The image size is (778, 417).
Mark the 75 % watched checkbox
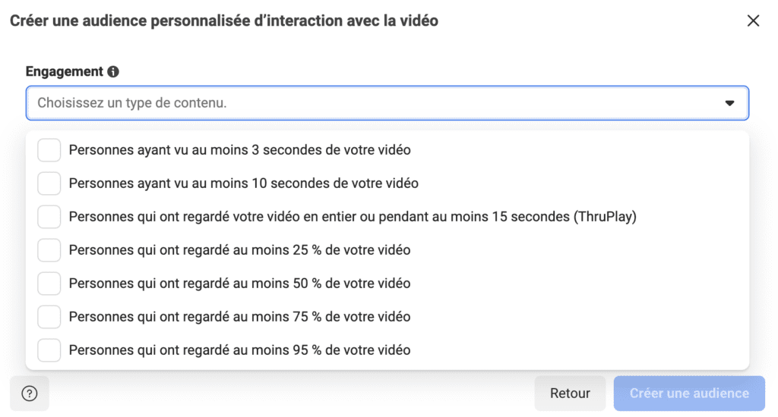49,317
